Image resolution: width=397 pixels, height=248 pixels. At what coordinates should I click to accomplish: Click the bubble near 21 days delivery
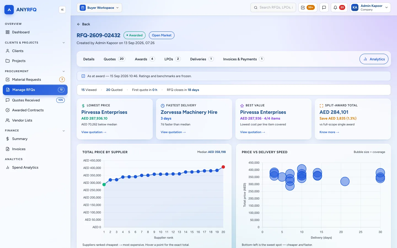tap(345, 181)
